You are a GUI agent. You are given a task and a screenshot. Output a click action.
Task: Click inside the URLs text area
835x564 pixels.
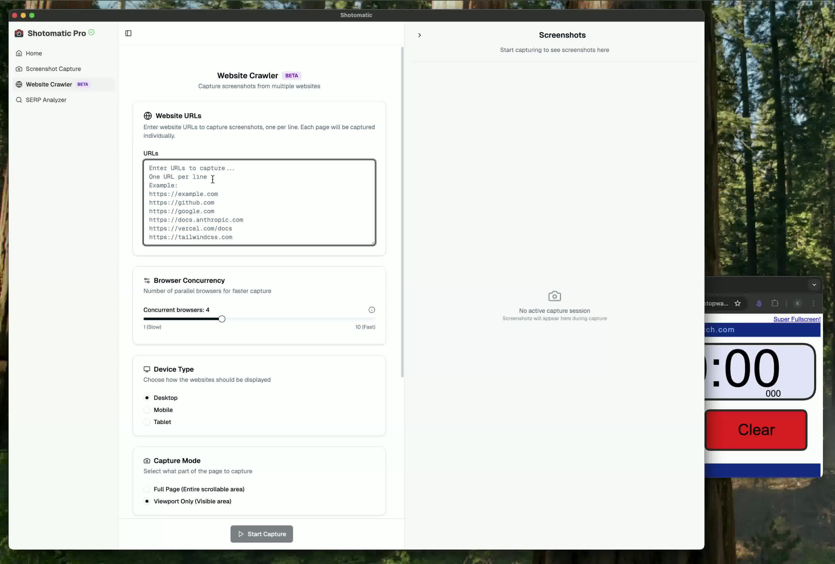[x=259, y=202]
